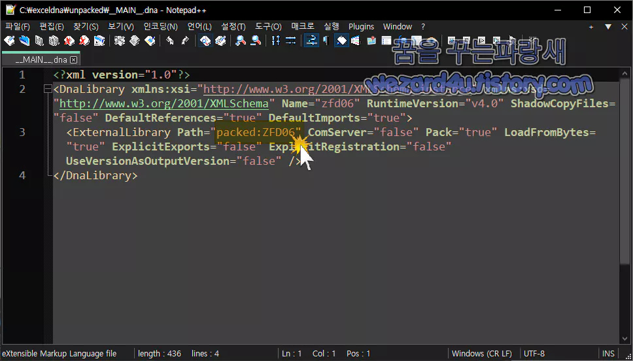Image resolution: width=633 pixels, height=361 pixels.
Task: Undo the last edit
Action: tap(170, 41)
